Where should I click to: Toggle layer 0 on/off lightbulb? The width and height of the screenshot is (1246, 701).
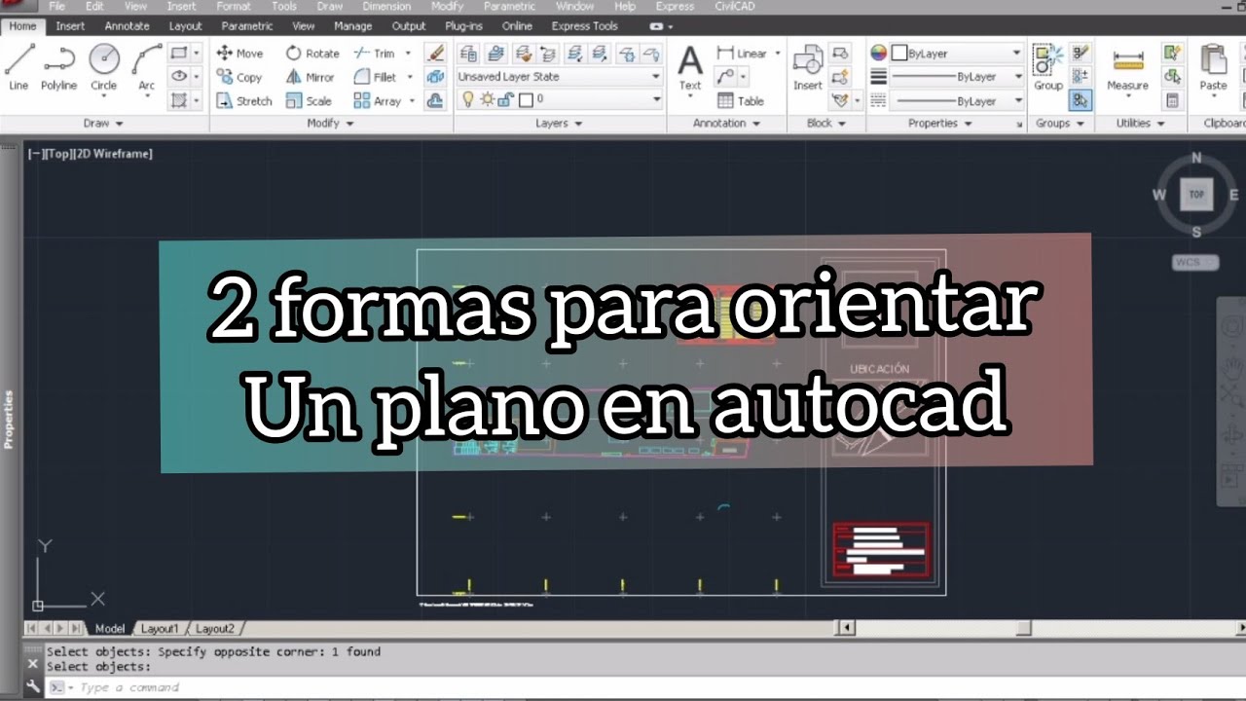[x=468, y=99]
